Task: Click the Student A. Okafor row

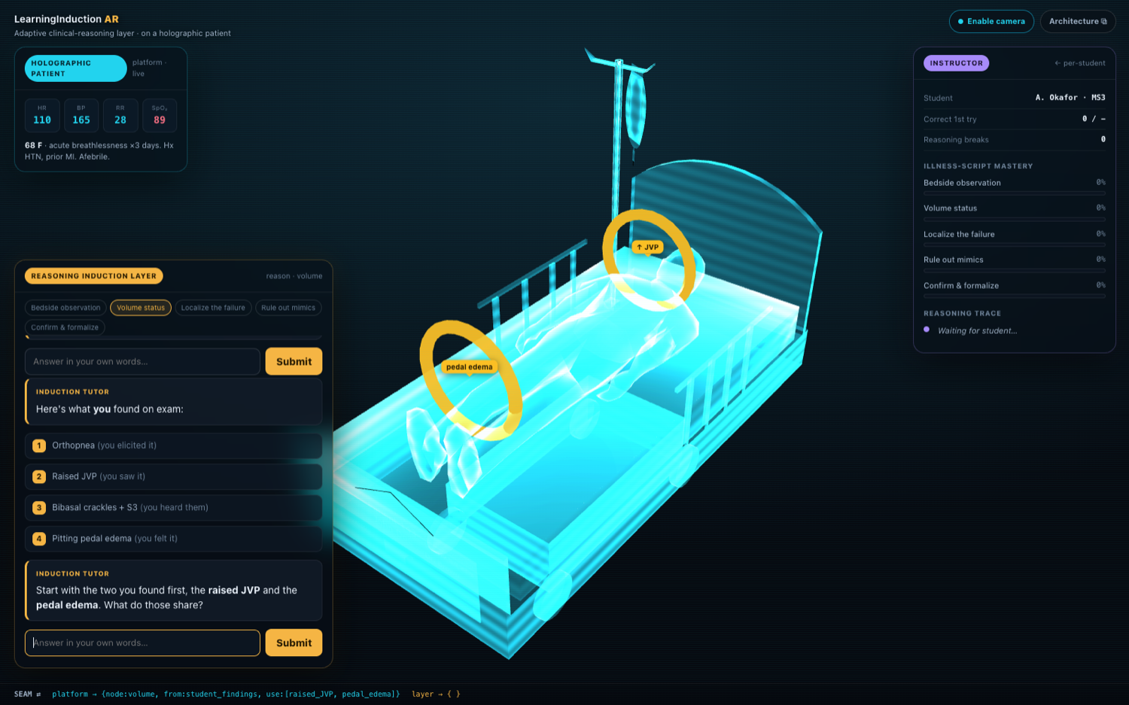Action: (1015, 98)
